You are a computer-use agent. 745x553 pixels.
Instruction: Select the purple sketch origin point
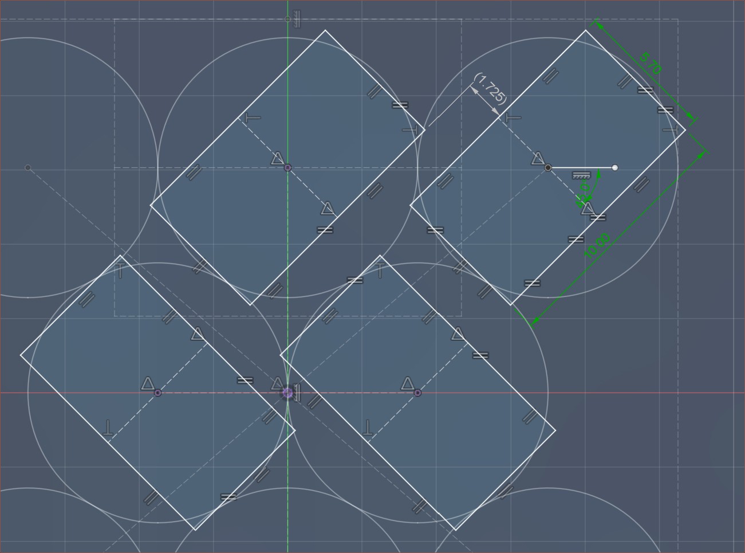(287, 393)
